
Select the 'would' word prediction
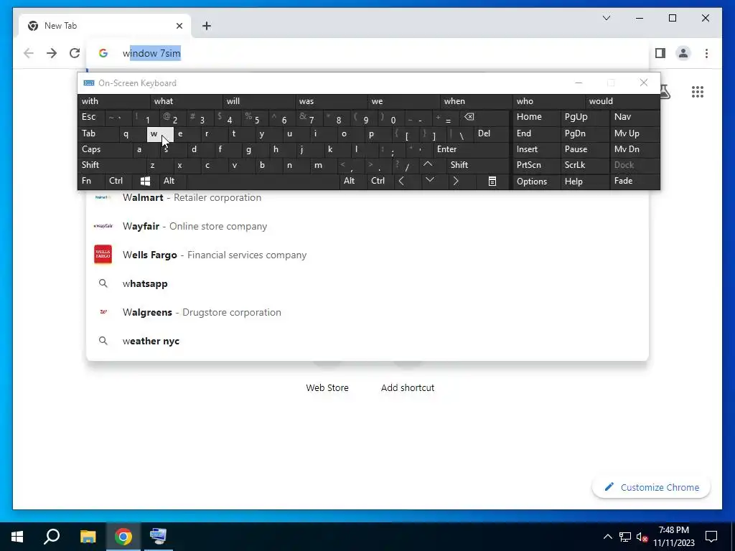tap(622, 101)
